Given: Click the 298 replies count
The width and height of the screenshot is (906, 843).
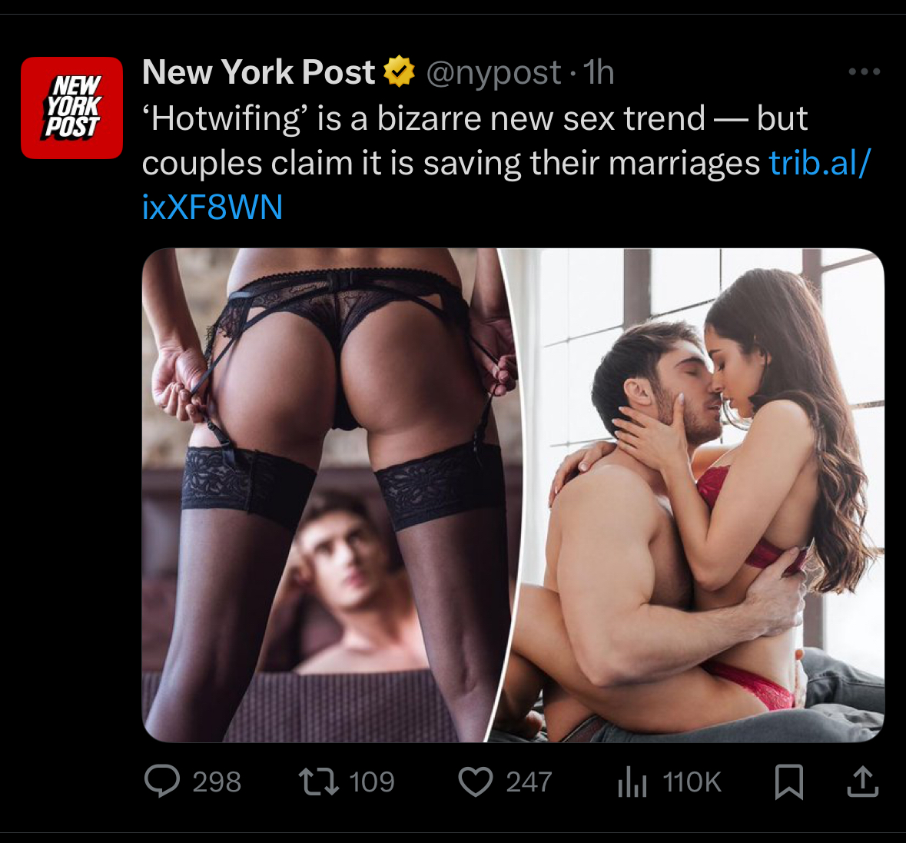Looking at the screenshot, I should point(217,782).
